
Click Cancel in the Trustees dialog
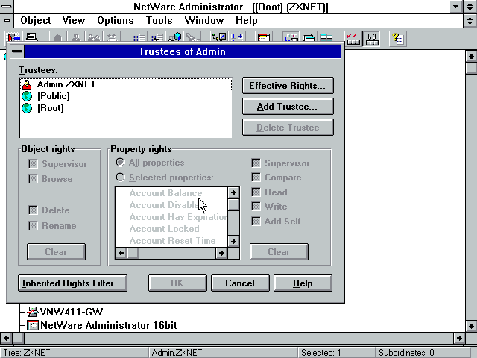[240, 283]
